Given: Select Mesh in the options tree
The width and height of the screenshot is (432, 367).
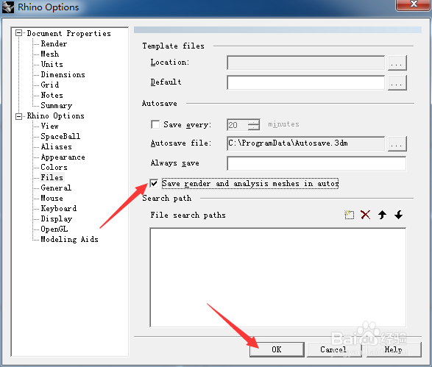Looking at the screenshot, I should (50, 54).
